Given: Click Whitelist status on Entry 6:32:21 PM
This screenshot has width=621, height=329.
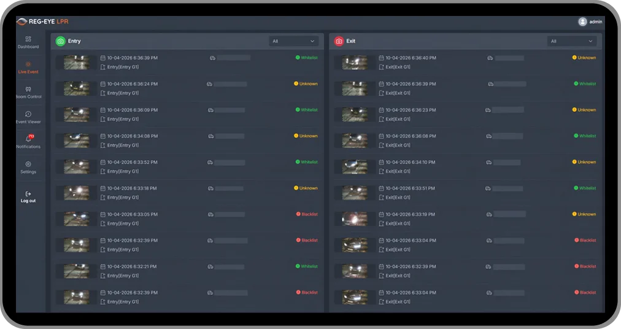Looking at the screenshot, I should tap(307, 267).
